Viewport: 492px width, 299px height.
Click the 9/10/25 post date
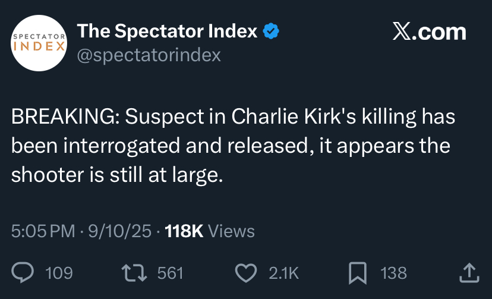click(119, 231)
